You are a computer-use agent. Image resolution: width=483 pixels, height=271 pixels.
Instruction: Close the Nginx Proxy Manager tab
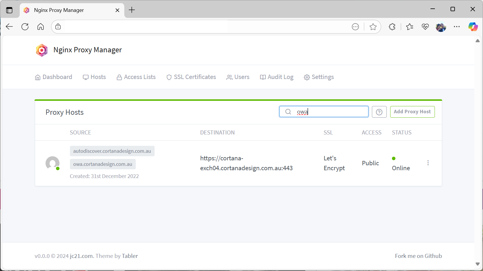coord(117,10)
